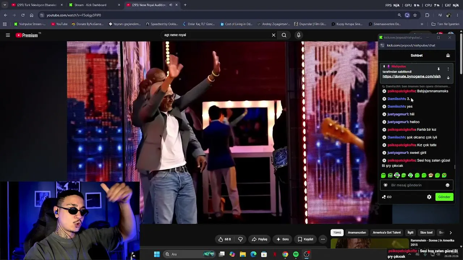Show Kick chat viewer list icon
Viewport: 463px width, 260px height.
448,55
